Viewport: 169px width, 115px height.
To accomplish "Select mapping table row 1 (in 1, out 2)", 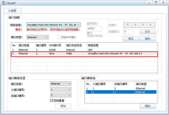I will click(x=121, y=88).
